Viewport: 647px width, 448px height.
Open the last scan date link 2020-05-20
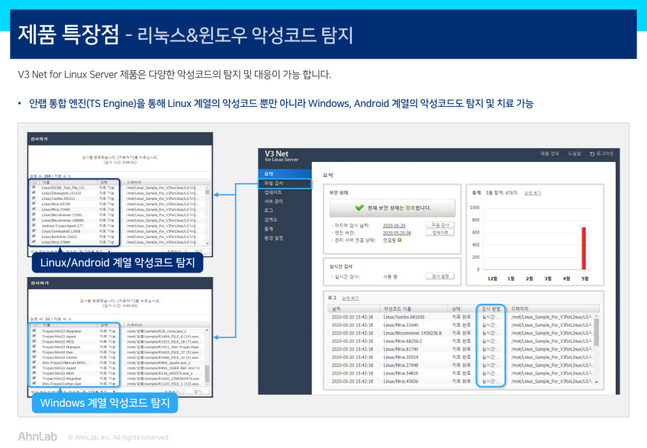(x=394, y=225)
